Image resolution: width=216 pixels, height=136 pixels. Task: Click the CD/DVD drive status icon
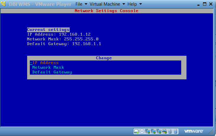[142, 131]
